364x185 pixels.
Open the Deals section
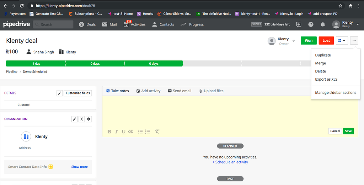[87, 24]
